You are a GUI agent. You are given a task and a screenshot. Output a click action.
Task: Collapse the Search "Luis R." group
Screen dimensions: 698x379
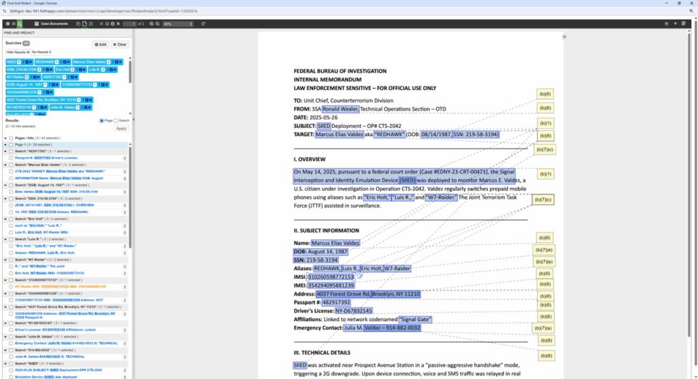(5, 240)
